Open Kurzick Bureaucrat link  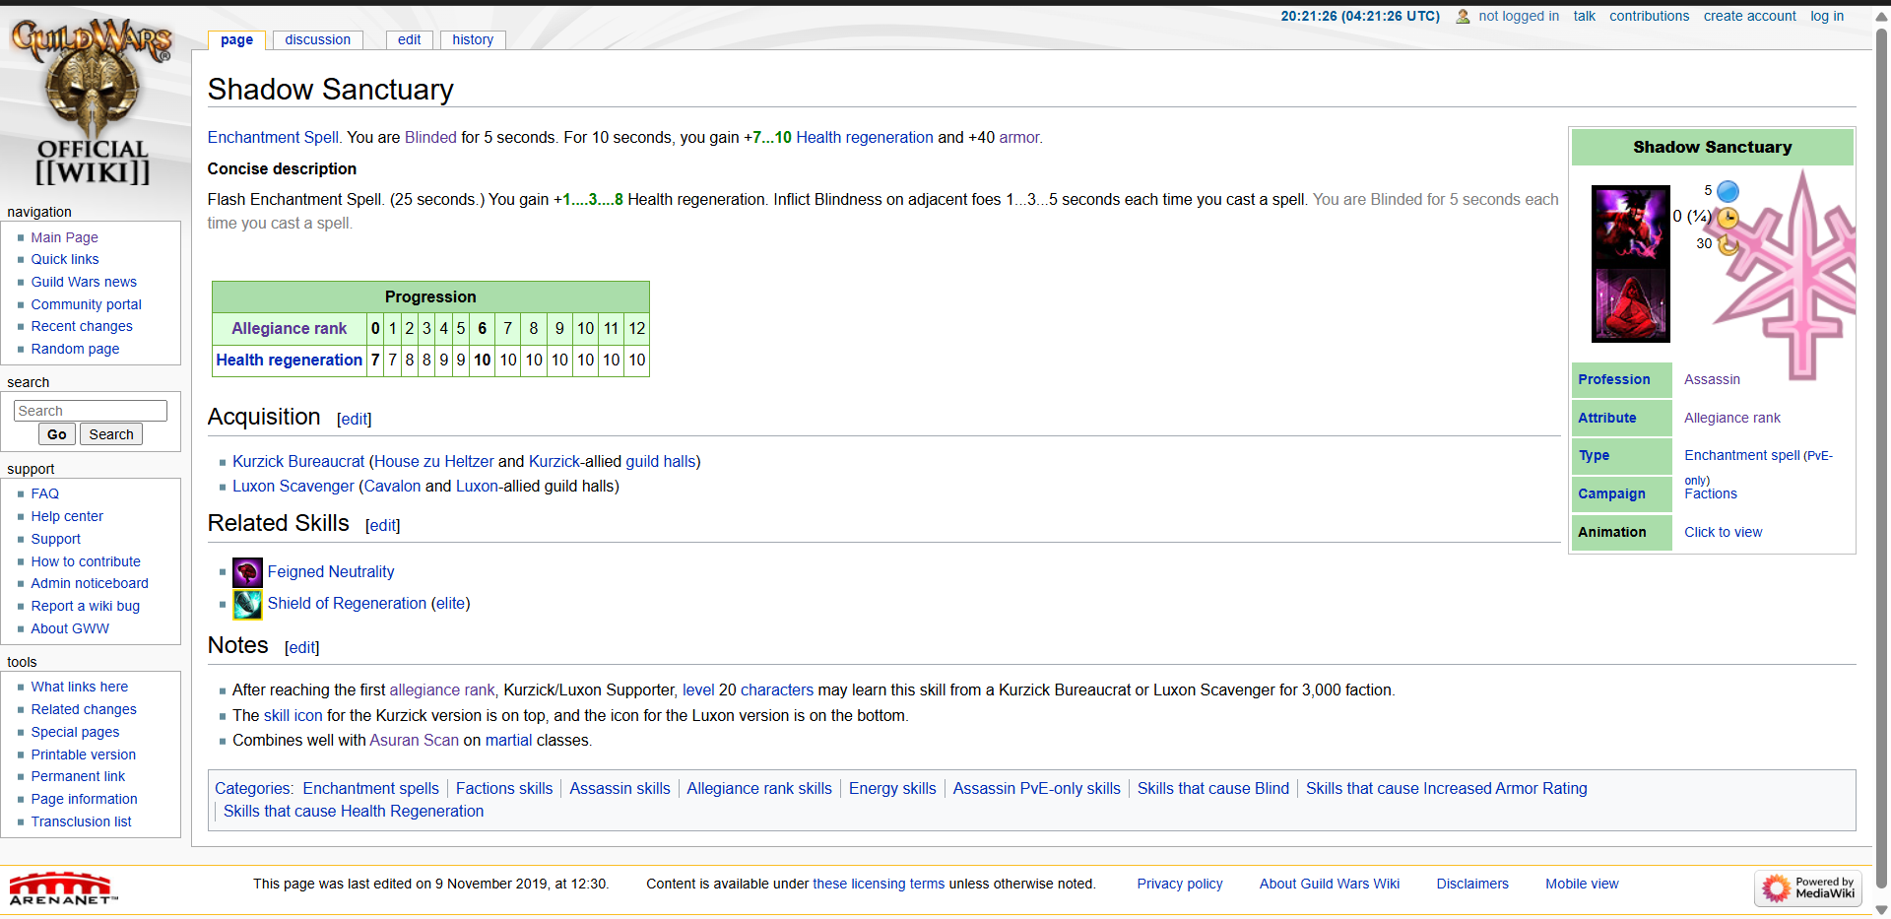pyautogui.click(x=298, y=461)
